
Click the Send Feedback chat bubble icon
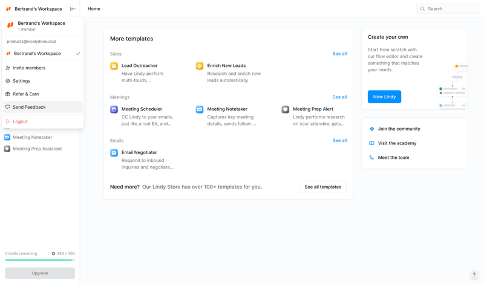(8, 107)
